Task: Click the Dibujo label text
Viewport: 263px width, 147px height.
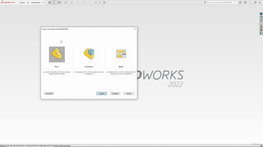Action: pyautogui.click(x=121, y=67)
